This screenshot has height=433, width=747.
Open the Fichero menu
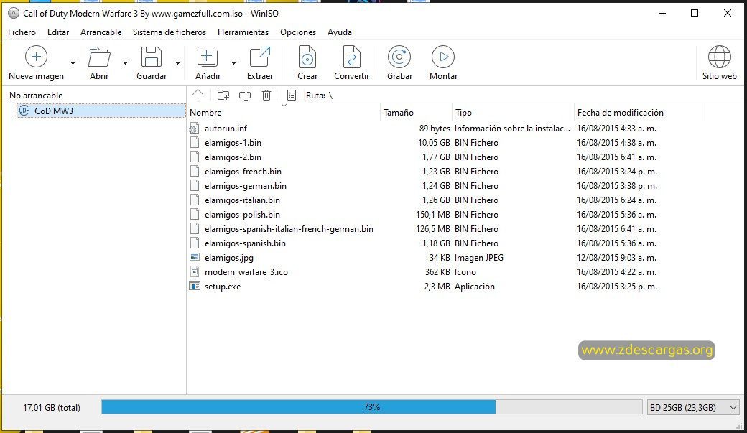point(22,32)
